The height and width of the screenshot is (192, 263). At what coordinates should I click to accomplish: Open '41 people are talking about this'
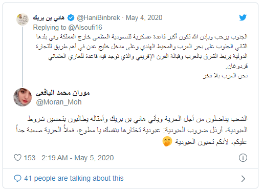pos(74,178)
